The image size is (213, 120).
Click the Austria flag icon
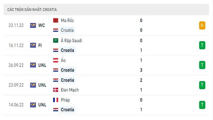(x=56, y=60)
